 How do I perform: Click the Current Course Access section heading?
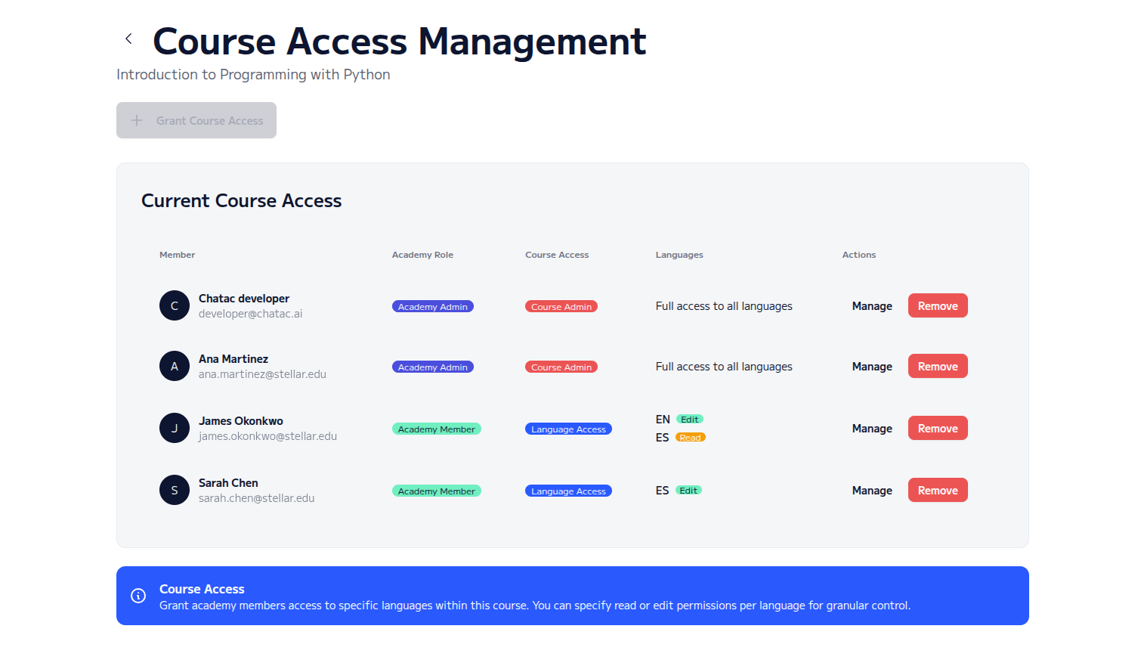tap(241, 200)
